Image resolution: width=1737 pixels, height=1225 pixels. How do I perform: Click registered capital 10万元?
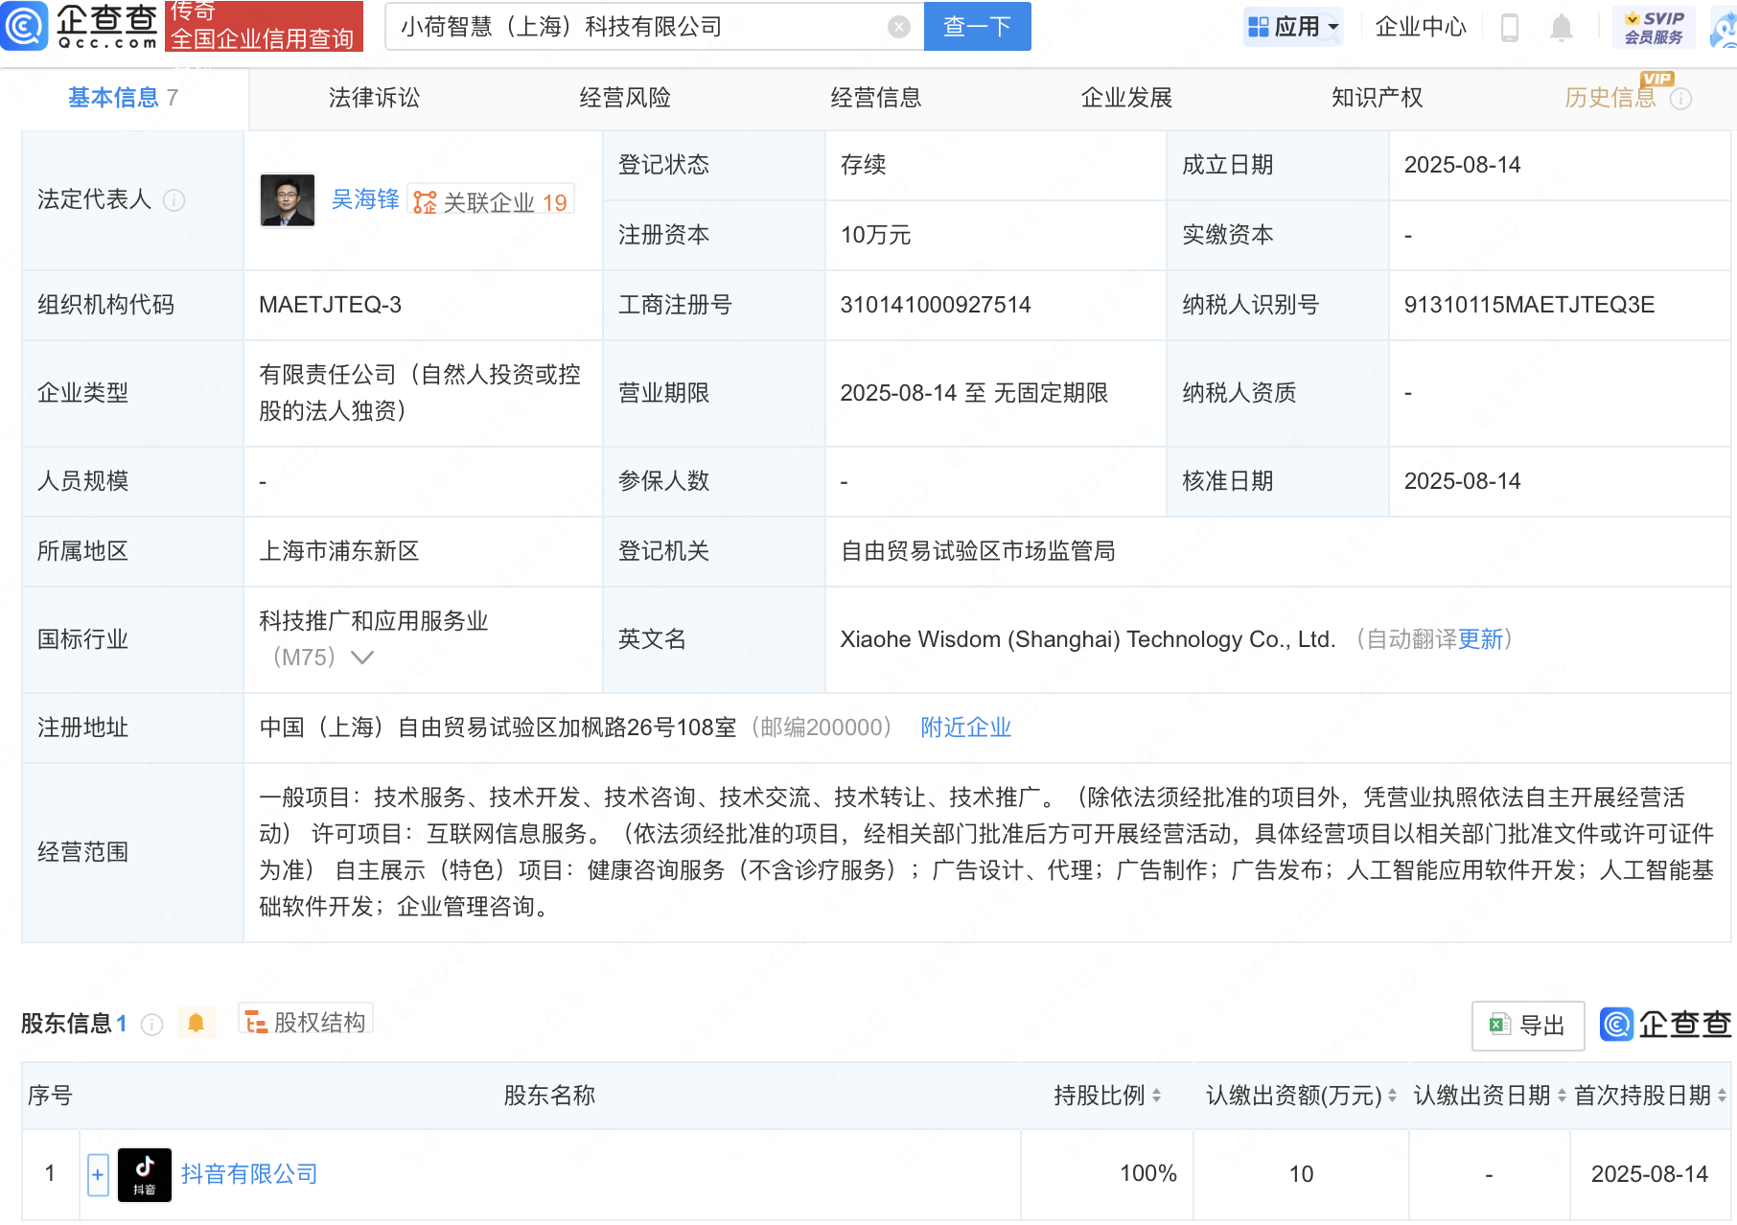coord(876,235)
